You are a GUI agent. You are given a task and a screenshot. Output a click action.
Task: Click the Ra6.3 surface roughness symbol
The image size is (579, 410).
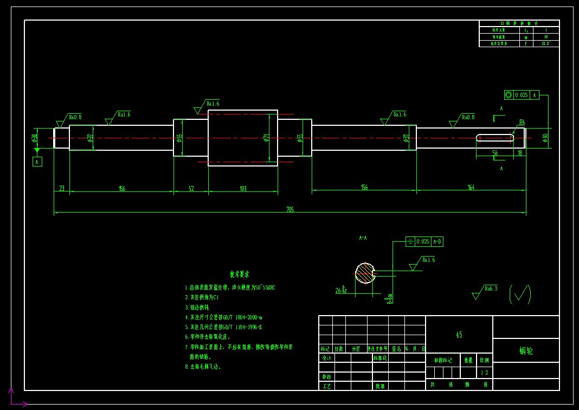485,292
